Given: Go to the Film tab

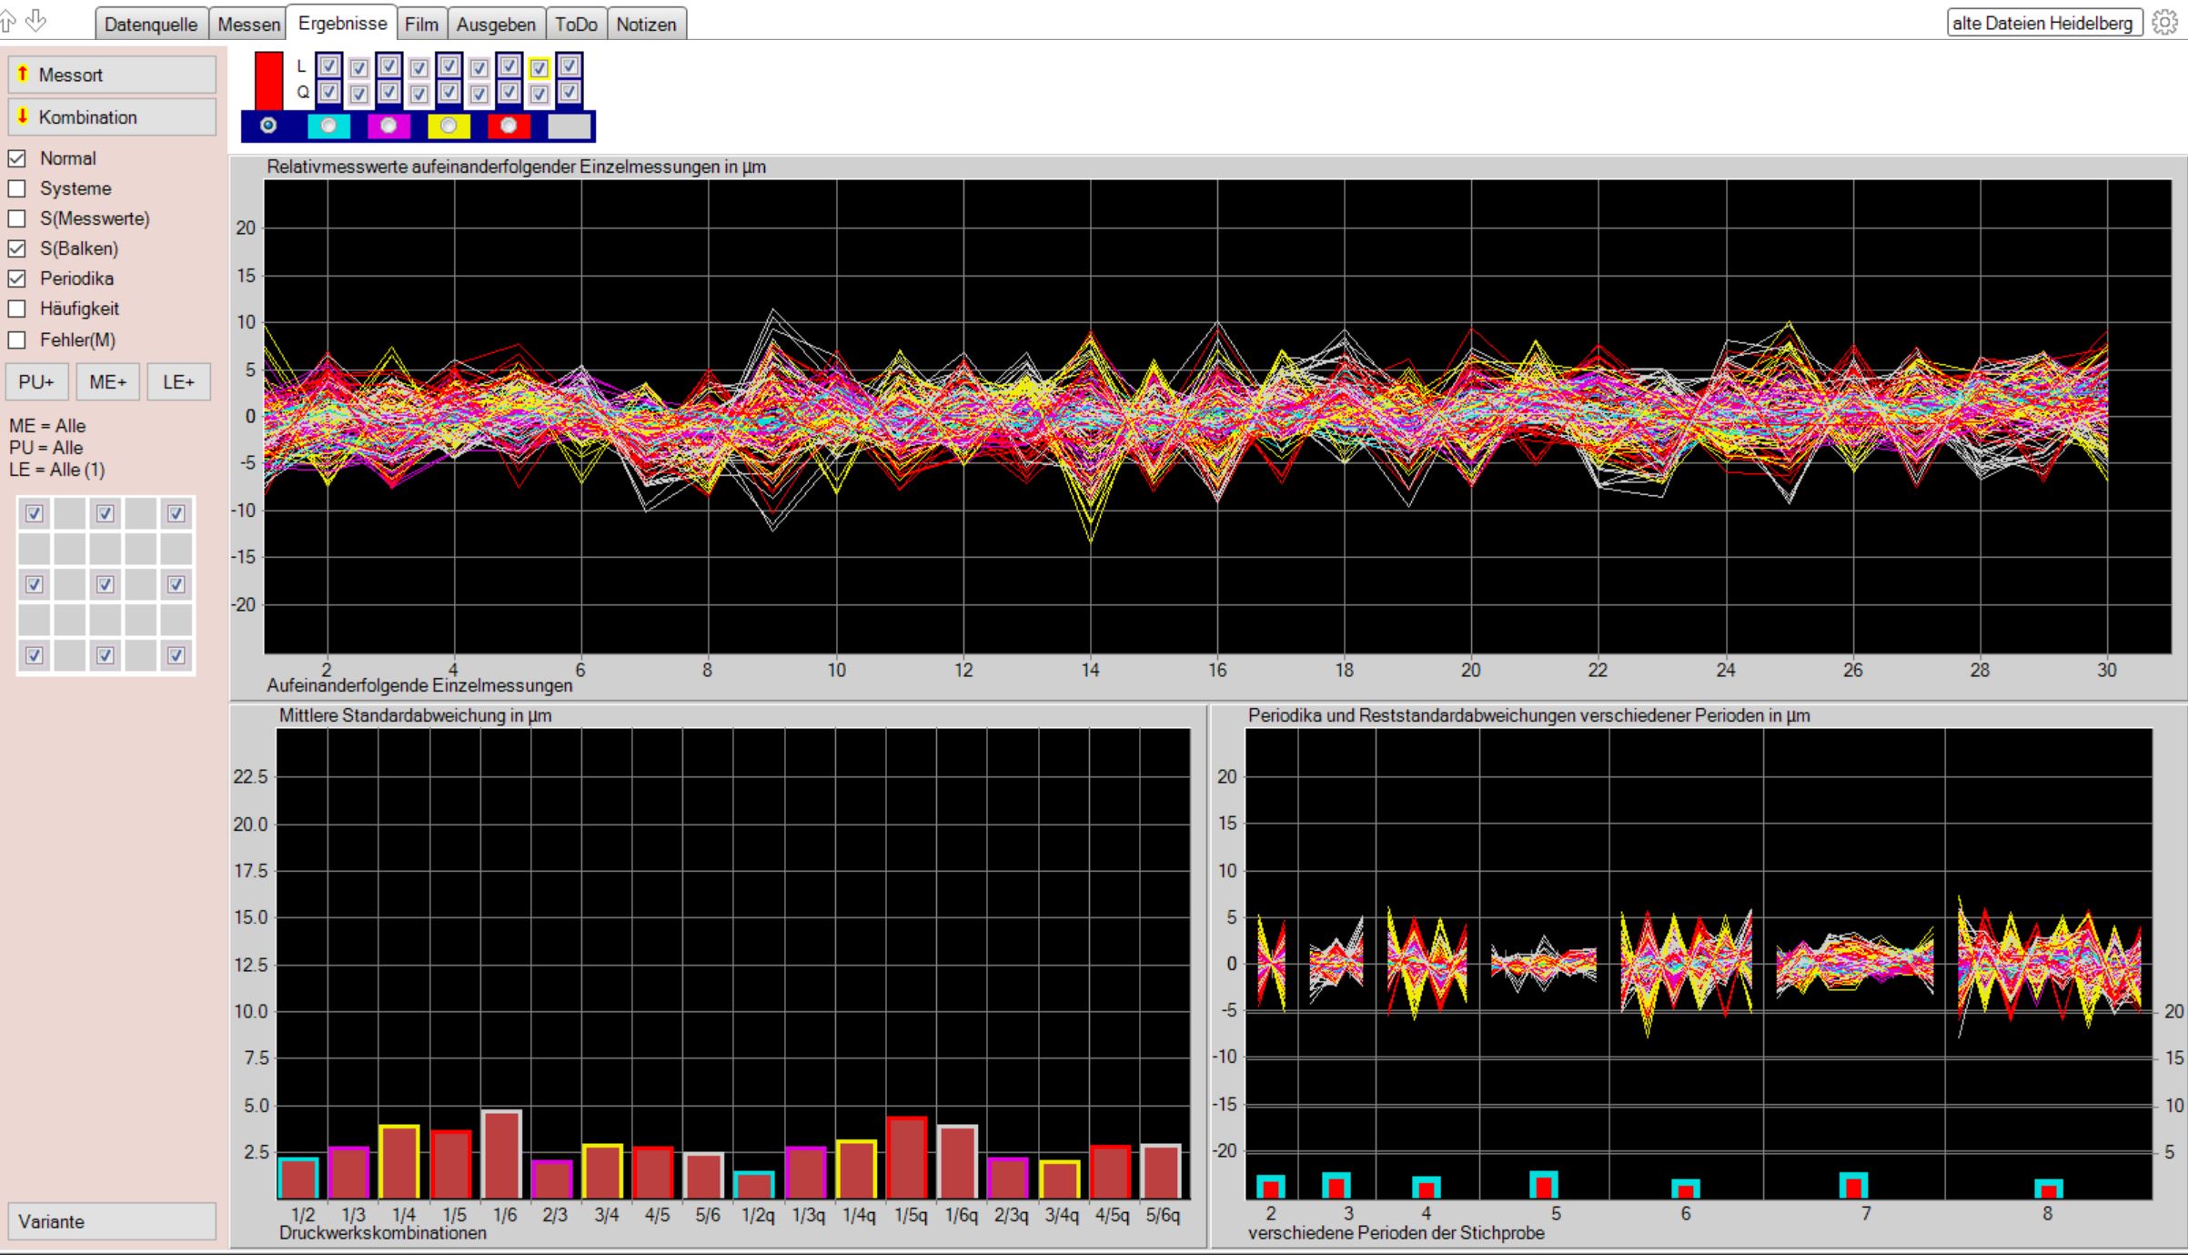Looking at the screenshot, I should point(421,25).
